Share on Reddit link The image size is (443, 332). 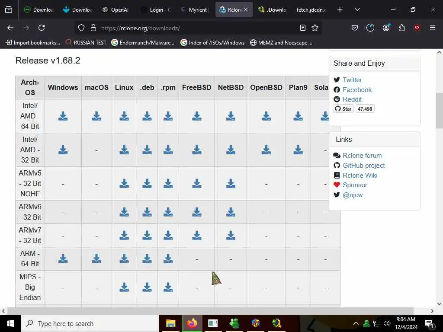click(x=352, y=99)
